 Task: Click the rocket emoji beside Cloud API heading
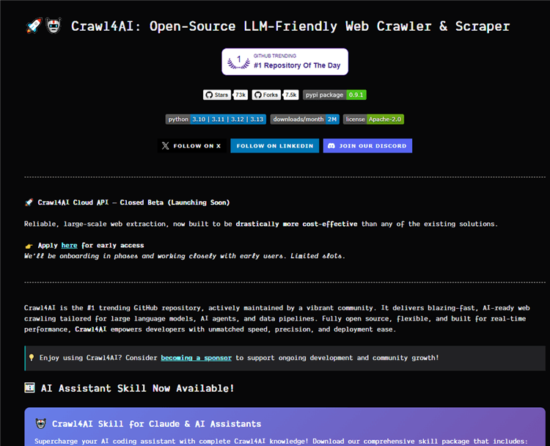coord(29,202)
